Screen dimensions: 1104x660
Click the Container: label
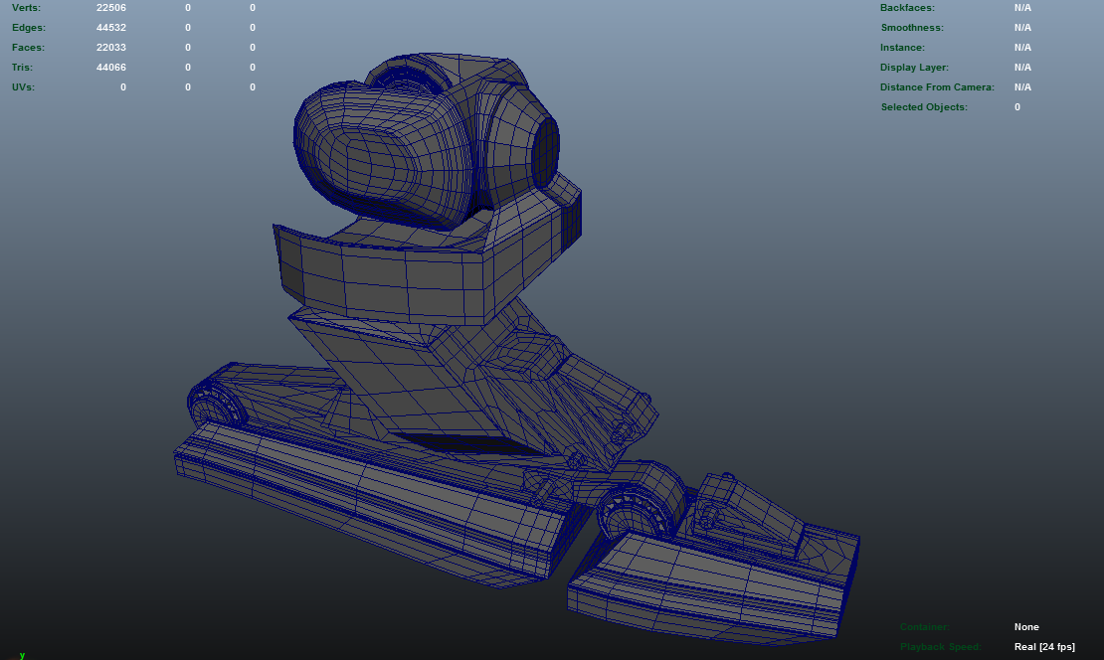[x=924, y=626]
